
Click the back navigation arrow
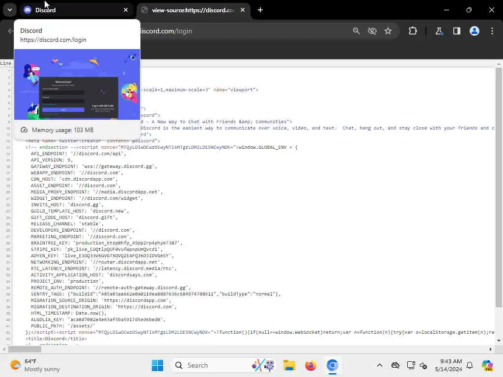point(10,31)
